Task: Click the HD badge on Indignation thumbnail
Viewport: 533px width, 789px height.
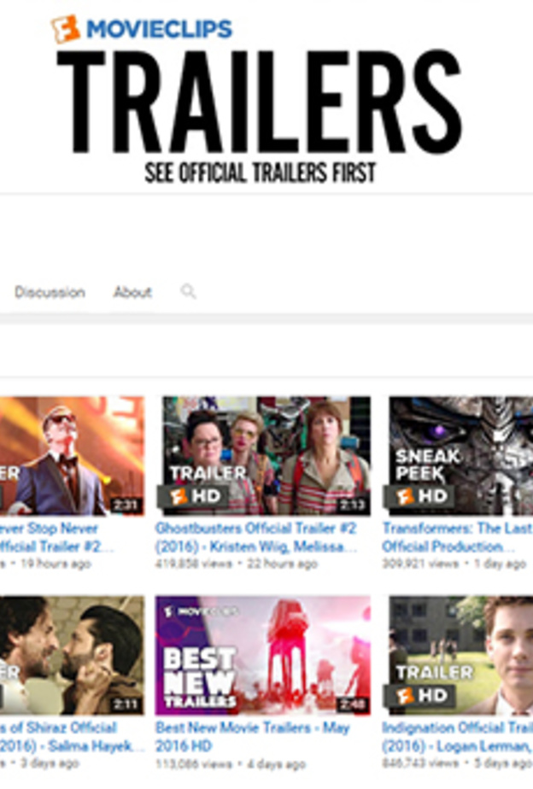Action: tap(419, 695)
